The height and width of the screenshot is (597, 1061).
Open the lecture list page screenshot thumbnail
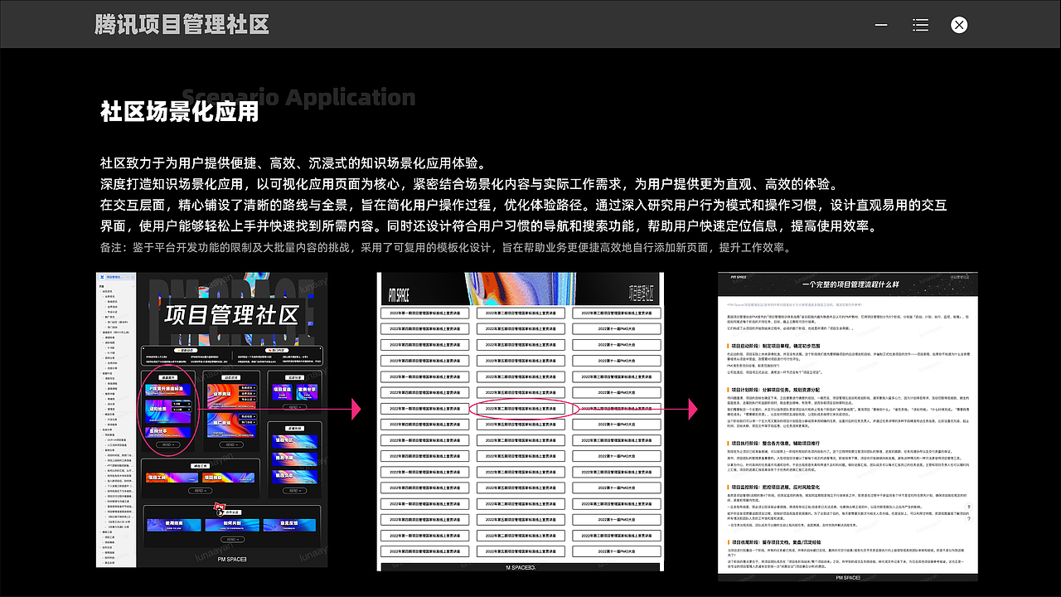click(x=520, y=421)
